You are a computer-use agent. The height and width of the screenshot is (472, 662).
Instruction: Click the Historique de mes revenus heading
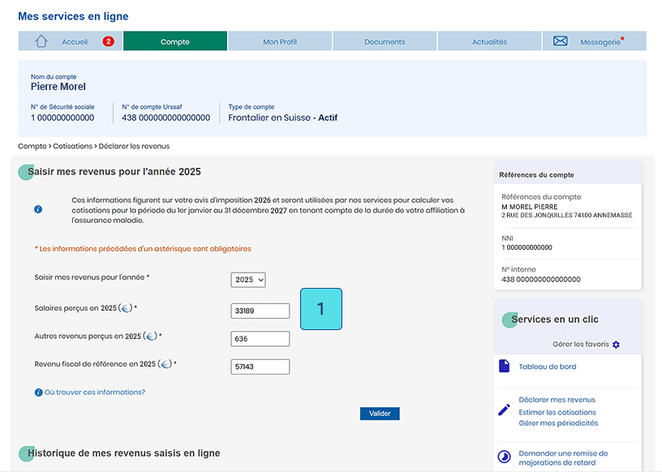pos(123,453)
